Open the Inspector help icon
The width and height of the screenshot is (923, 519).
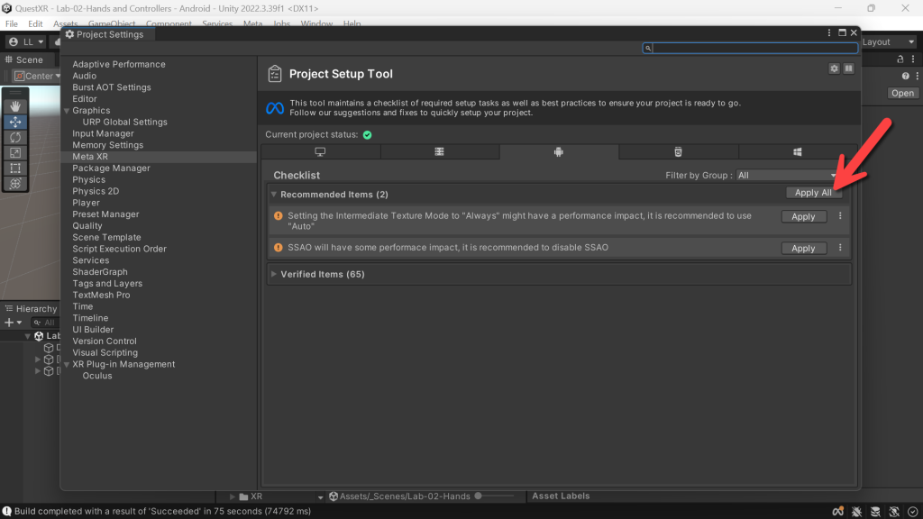click(x=905, y=76)
